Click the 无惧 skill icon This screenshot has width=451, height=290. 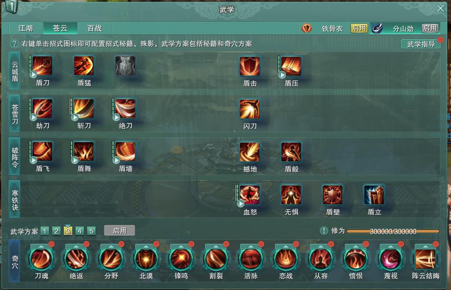(291, 195)
